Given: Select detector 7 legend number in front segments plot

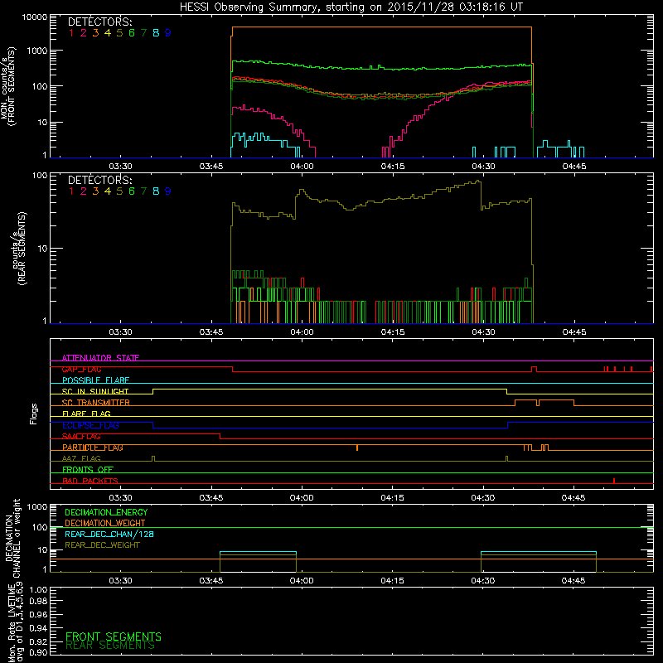Looking at the screenshot, I should click(x=143, y=33).
